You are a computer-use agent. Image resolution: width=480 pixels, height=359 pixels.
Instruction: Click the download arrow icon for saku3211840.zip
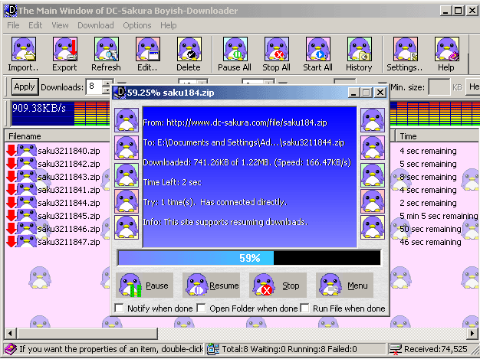click(x=12, y=151)
